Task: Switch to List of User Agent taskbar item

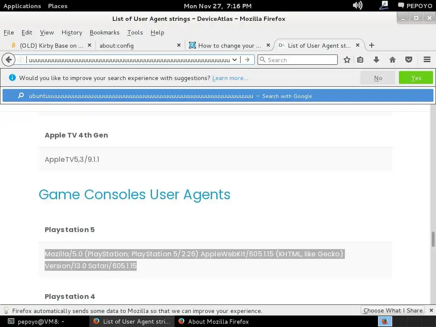Action: point(132,321)
